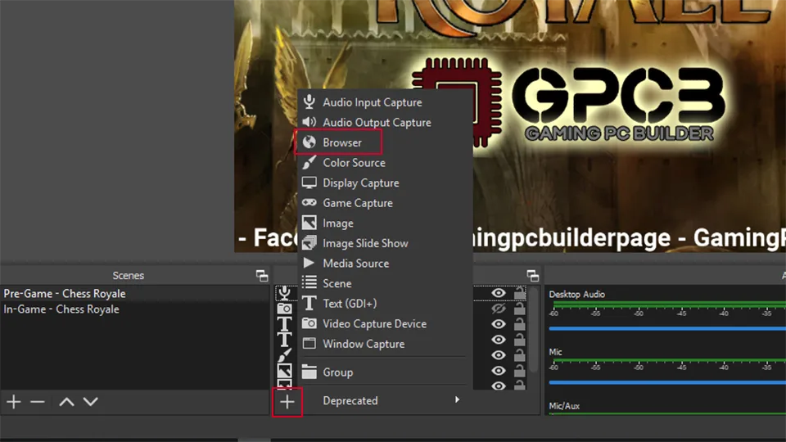
Task: Move the selected scene down
Action: (x=91, y=401)
